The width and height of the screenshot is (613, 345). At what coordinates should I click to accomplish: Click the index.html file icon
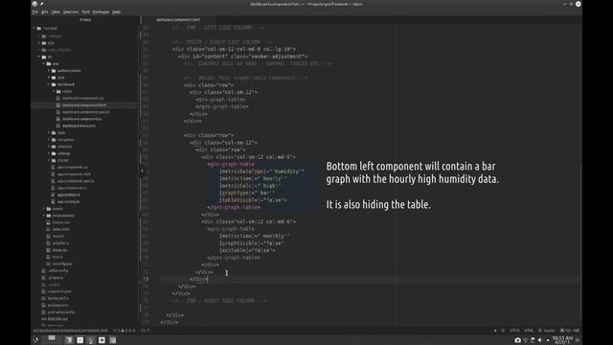tap(49, 229)
